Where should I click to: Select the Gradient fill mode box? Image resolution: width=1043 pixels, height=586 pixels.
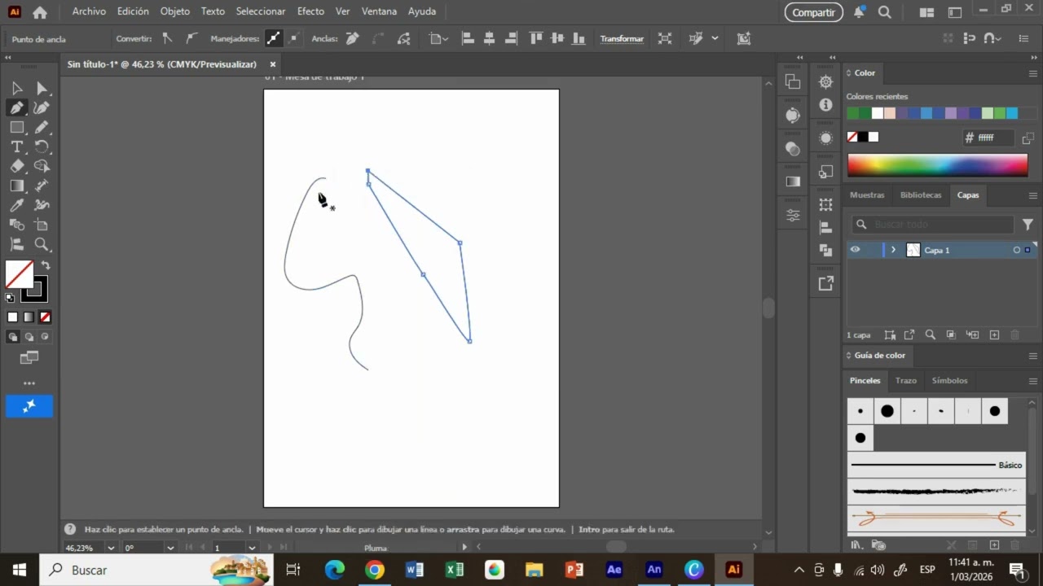[x=29, y=317]
